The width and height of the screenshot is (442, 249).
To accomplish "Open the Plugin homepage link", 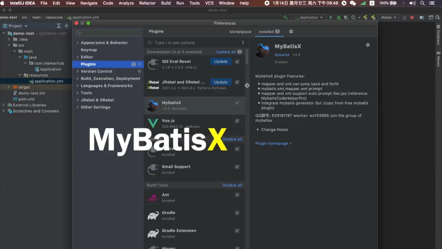I will click(x=272, y=143).
